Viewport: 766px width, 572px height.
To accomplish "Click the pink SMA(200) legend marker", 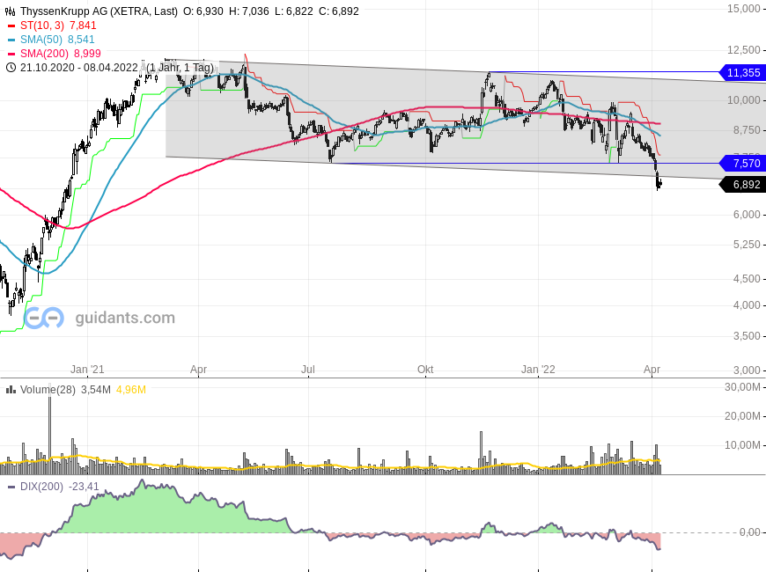I will pyautogui.click(x=11, y=55).
